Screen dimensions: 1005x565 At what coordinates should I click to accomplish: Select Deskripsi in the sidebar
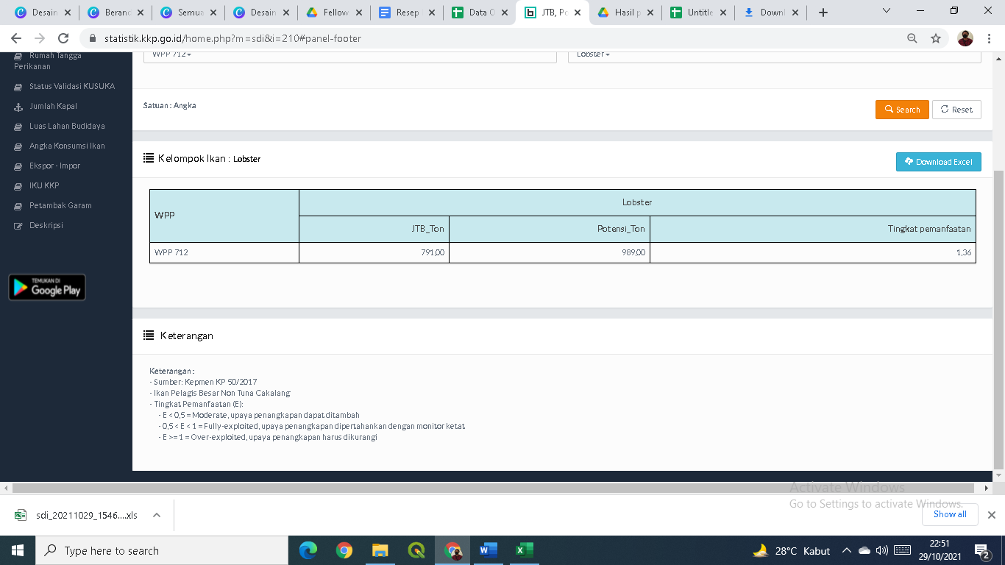coord(46,225)
